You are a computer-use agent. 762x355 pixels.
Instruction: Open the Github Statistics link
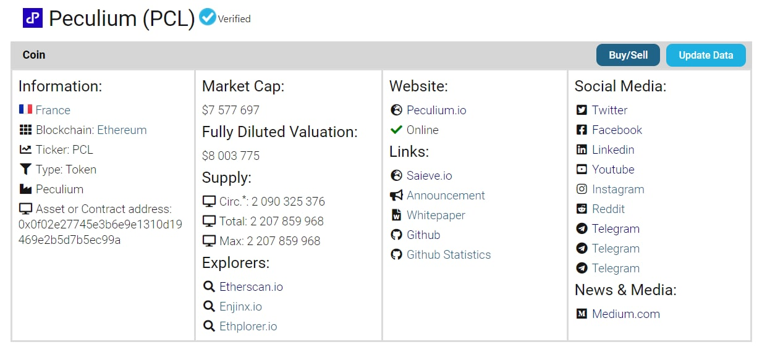(x=449, y=254)
